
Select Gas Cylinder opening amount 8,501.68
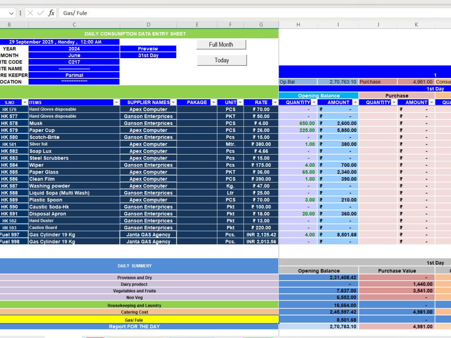click(338, 234)
